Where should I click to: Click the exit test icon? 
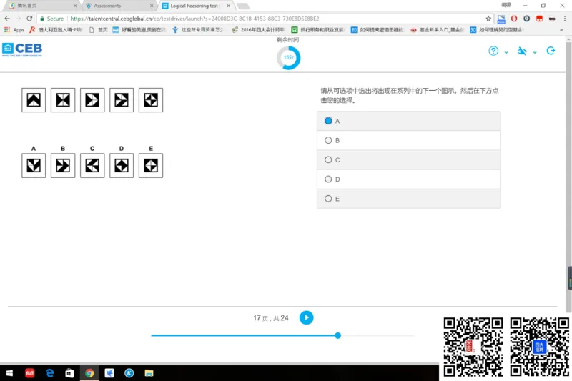tap(551, 51)
